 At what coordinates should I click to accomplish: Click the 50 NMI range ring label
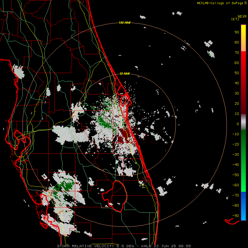(125, 74)
